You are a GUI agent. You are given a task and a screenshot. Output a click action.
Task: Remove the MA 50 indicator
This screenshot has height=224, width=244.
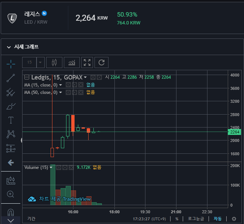click(x=81, y=92)
